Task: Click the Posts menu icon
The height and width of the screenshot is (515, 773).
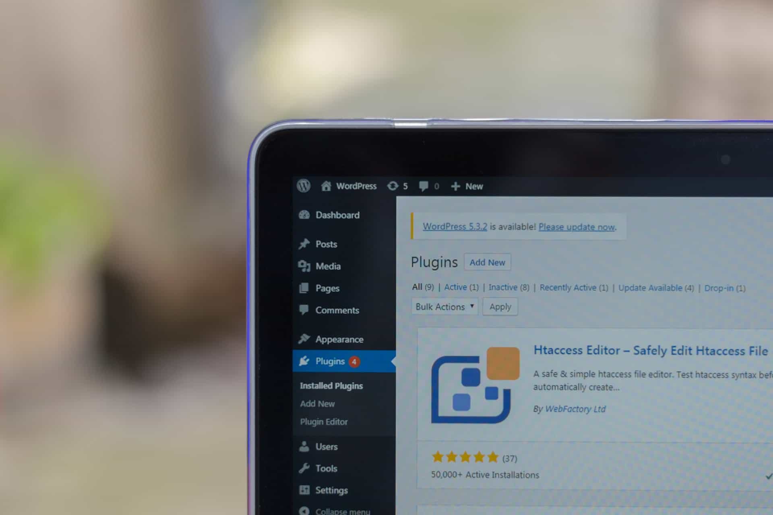Action: coord(304,244)
